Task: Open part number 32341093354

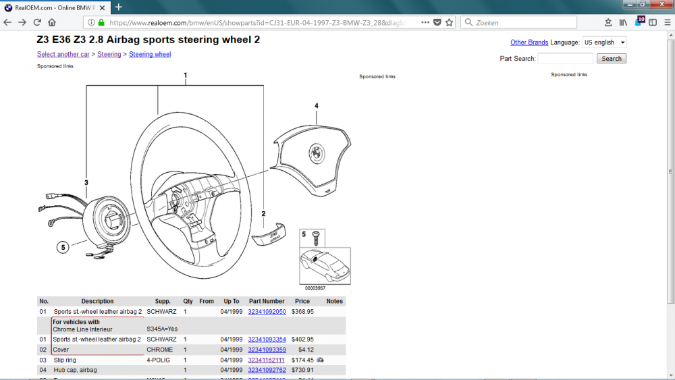Action: click(x=267, y=340)
